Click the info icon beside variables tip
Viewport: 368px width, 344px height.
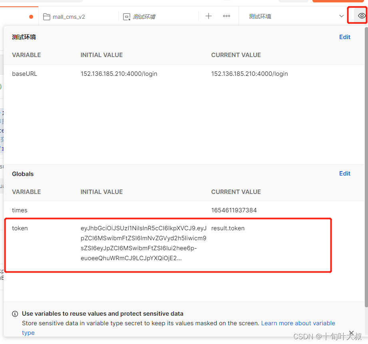15,314
